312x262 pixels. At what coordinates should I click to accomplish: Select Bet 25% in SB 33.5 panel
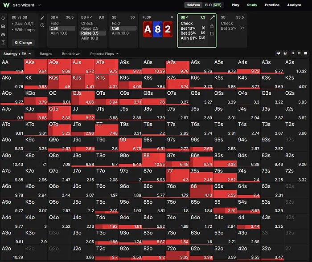click(x=232, y=28)
